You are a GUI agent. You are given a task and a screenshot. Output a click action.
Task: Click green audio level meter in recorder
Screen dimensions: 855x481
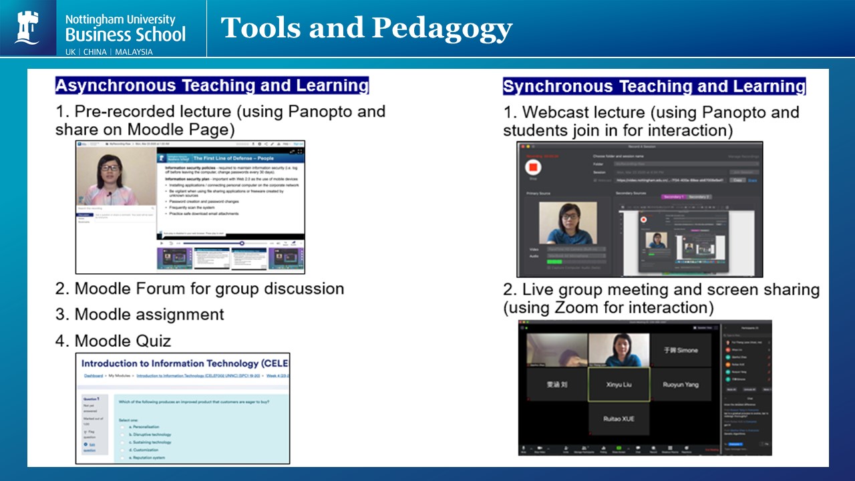click(x=554, y=262)
